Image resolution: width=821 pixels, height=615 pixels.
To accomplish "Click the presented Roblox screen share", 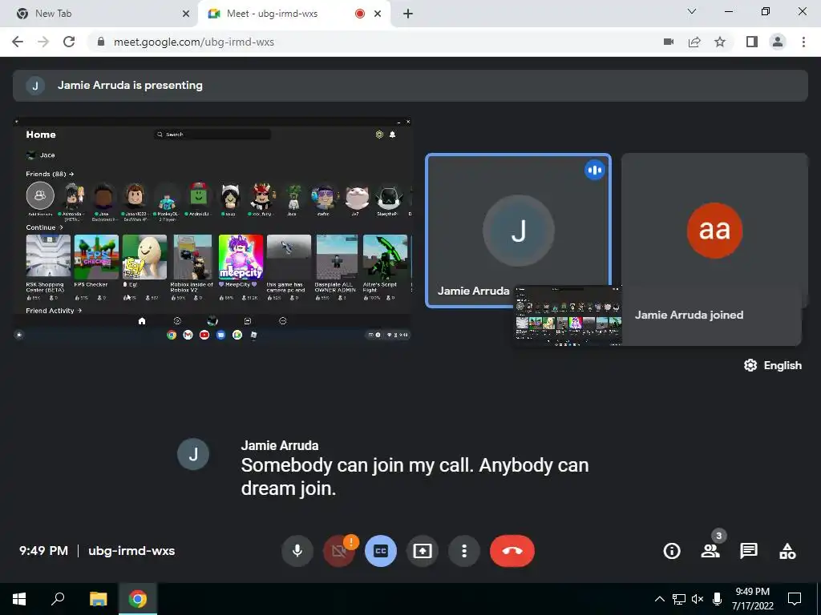I will pos(212,229).
